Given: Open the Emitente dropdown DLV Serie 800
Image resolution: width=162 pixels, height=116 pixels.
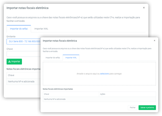Looking at the screenshot, I should (x=24, y=41).
